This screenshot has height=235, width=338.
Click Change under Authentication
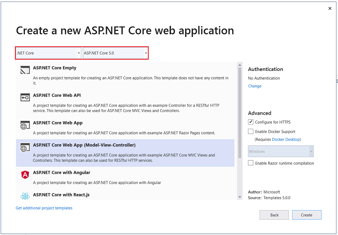pyautogui.click(x=254, y=86)
